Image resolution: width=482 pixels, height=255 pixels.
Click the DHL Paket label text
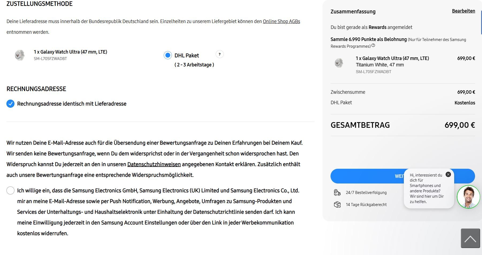[x=187, y=55]
